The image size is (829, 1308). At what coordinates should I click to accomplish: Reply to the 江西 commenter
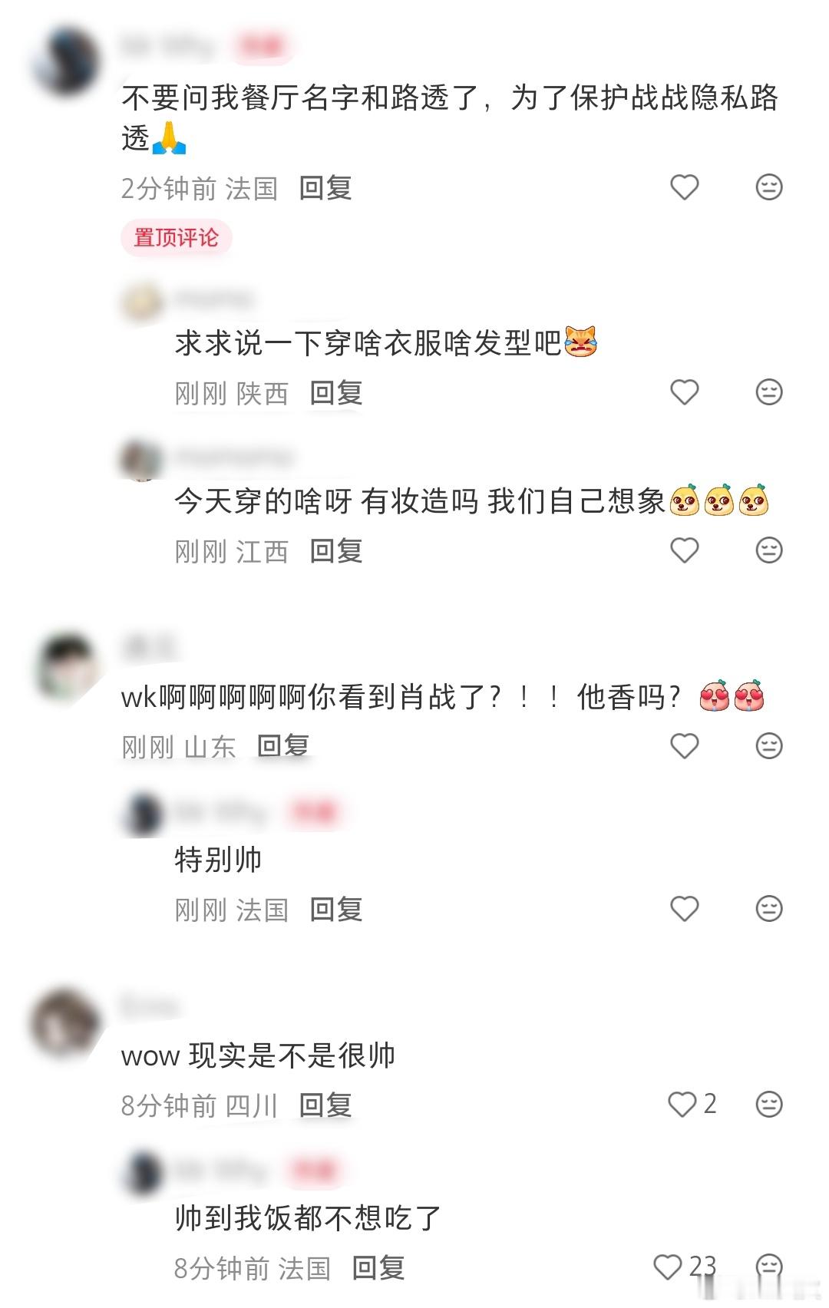tap(336, 551)
